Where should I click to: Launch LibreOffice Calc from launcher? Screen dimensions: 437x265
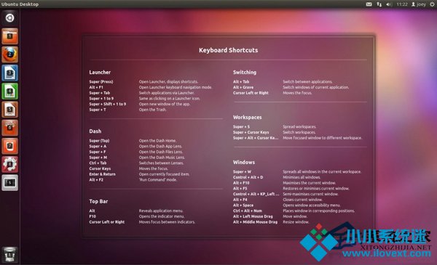coord(9,91)
